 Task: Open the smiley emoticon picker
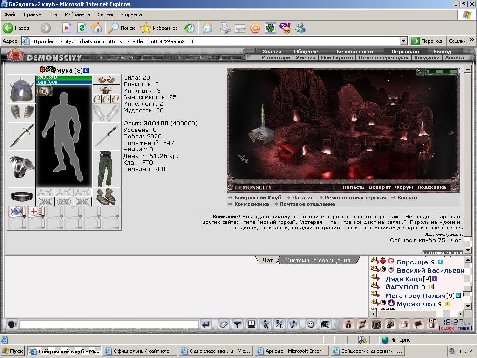coord(311,324)
